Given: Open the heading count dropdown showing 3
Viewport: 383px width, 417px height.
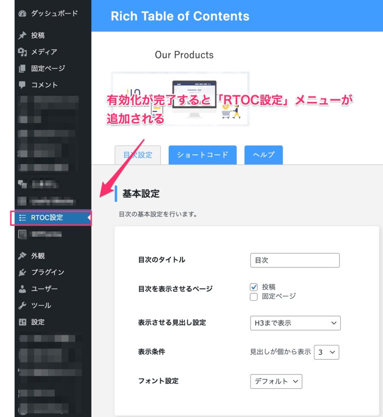Looking at the screenshot, I should point(326,352).
